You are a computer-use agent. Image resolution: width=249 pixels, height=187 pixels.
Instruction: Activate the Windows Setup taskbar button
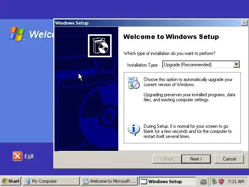(167, 181)
